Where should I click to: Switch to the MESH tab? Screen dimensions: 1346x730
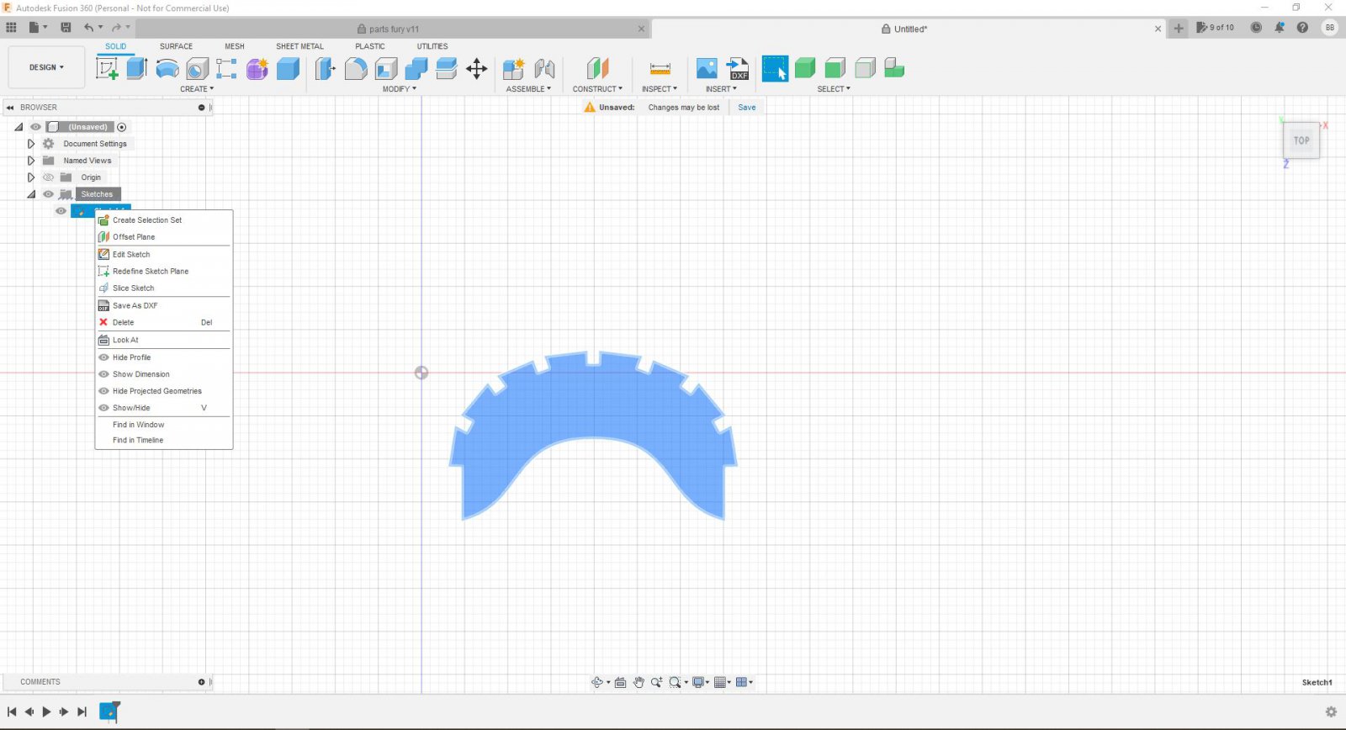tap(235, 46)
